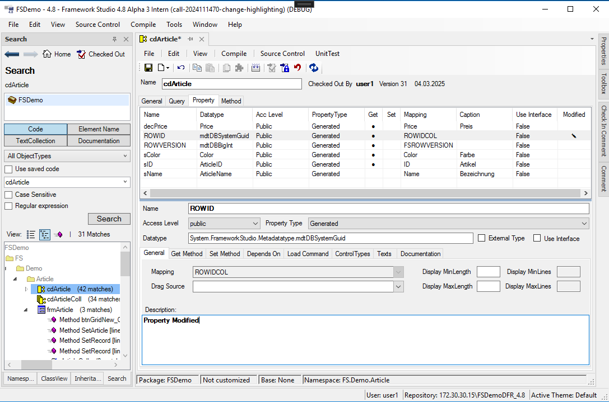Check the External Type checkbox
This screenshot has height=402, width=609.
tap(482, 238)
